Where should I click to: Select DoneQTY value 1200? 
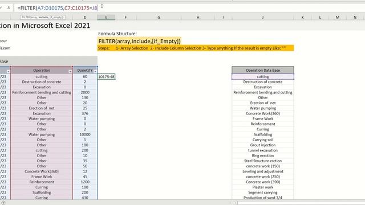pos(85,182)
